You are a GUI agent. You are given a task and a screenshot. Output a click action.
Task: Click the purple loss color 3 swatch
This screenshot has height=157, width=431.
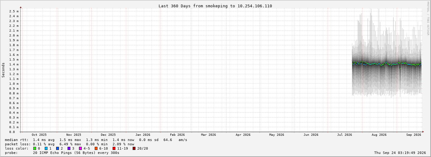pos(69,148)
